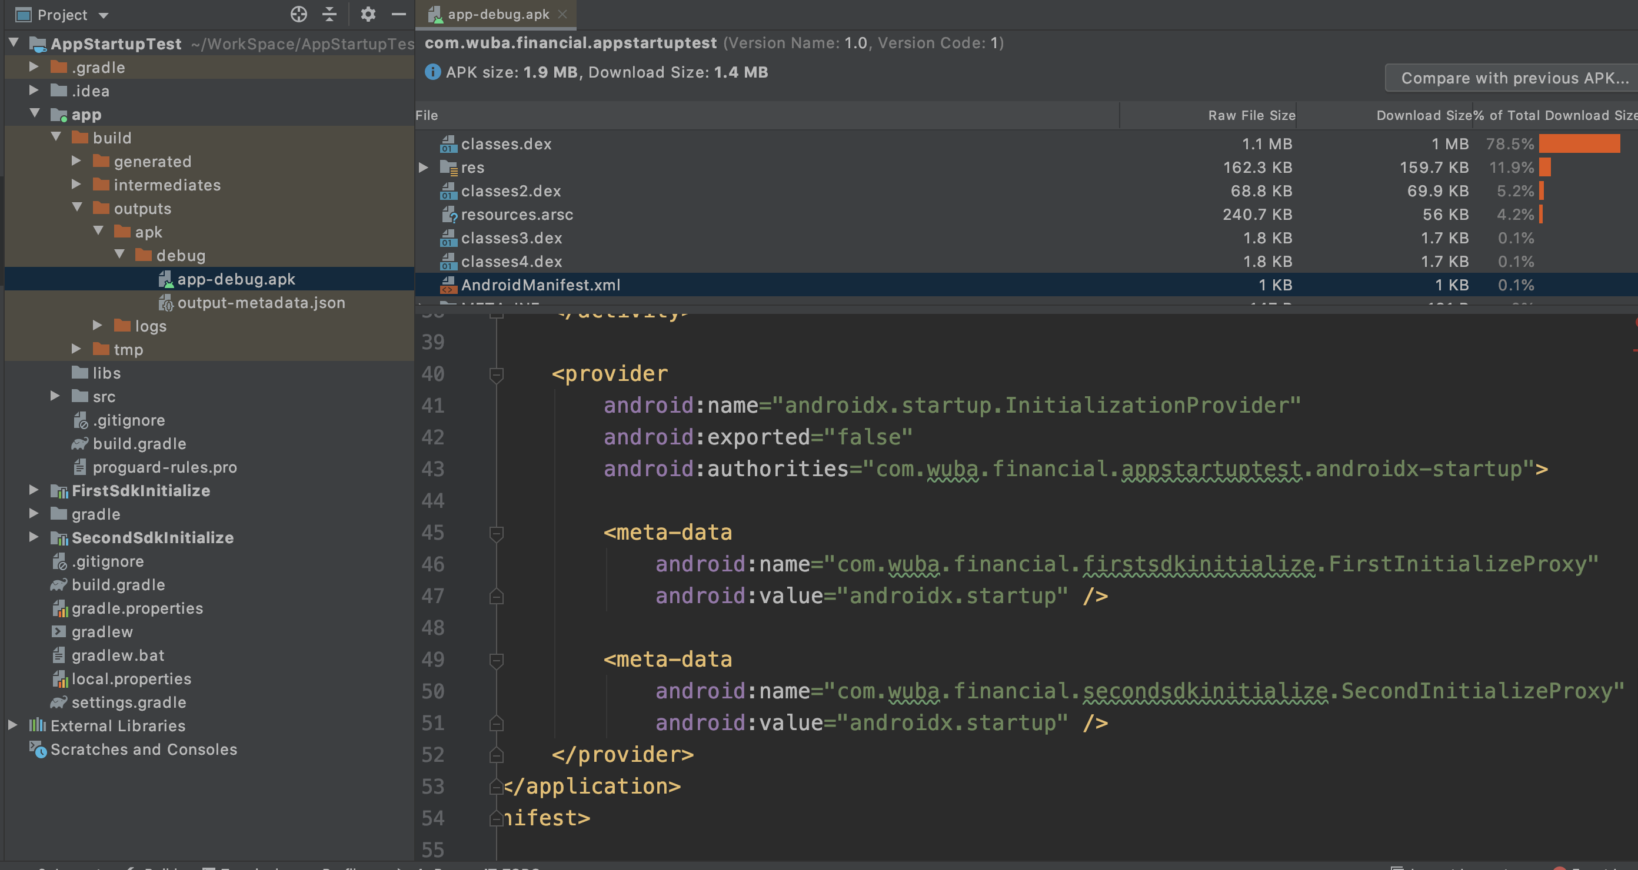This screenshot has width=1638, height=870.
Task: Click fold end marker at line 52
Action: coord(497,755)
